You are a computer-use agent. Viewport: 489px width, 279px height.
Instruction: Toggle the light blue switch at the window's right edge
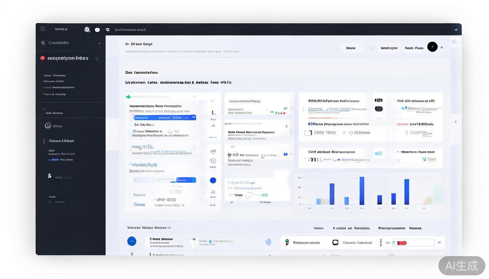454,42
